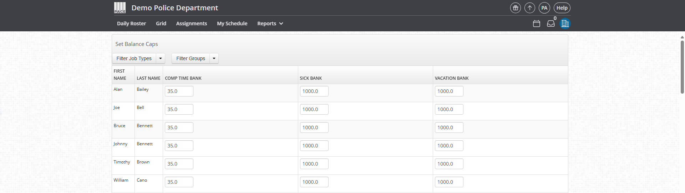Expand the Filter Groups dropdown arrow
The width and height of the screenshot is (685, 193).
[214, 58]
